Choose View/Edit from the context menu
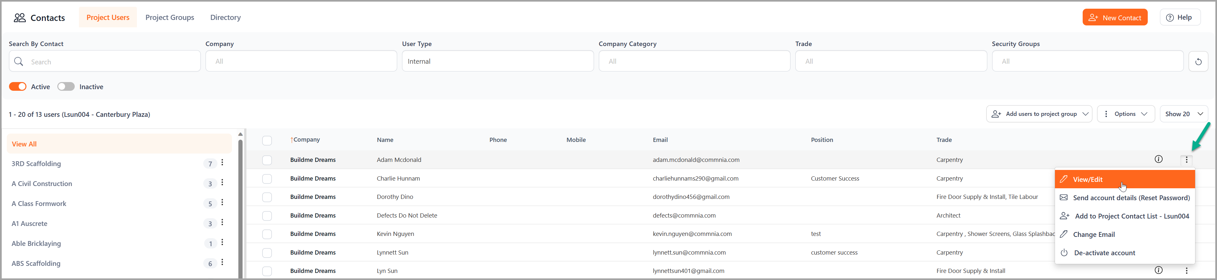 [x=1125, y=179]
